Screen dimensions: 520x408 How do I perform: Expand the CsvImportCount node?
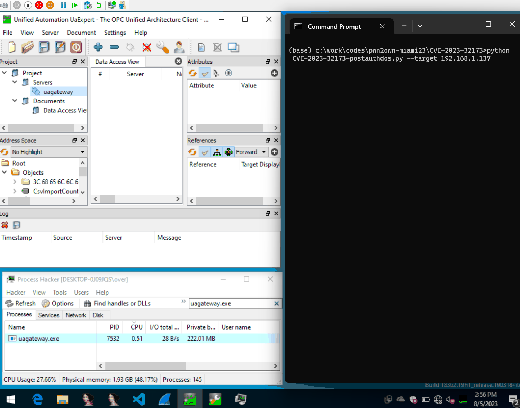[15, 191]
